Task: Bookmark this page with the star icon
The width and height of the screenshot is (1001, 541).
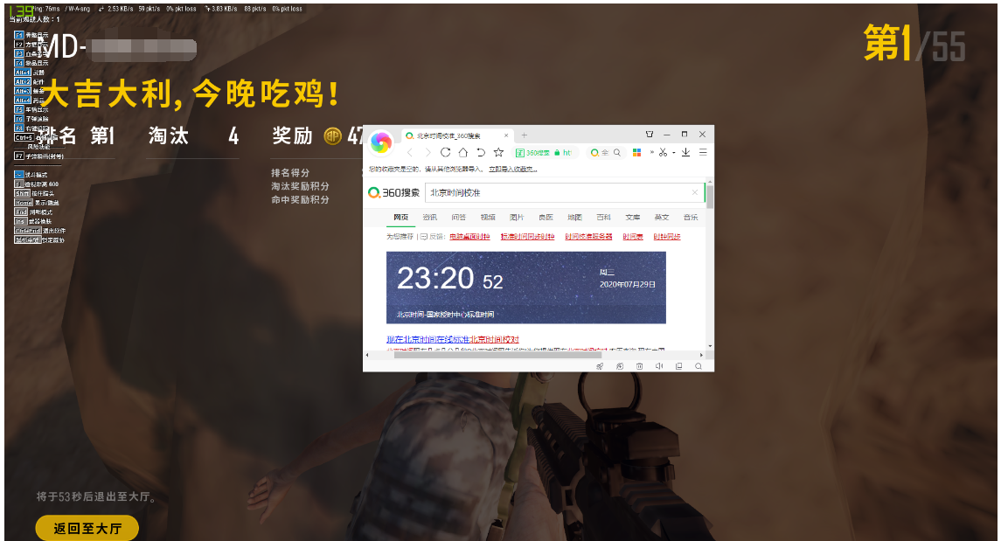Action: click(x=498, y=152)
